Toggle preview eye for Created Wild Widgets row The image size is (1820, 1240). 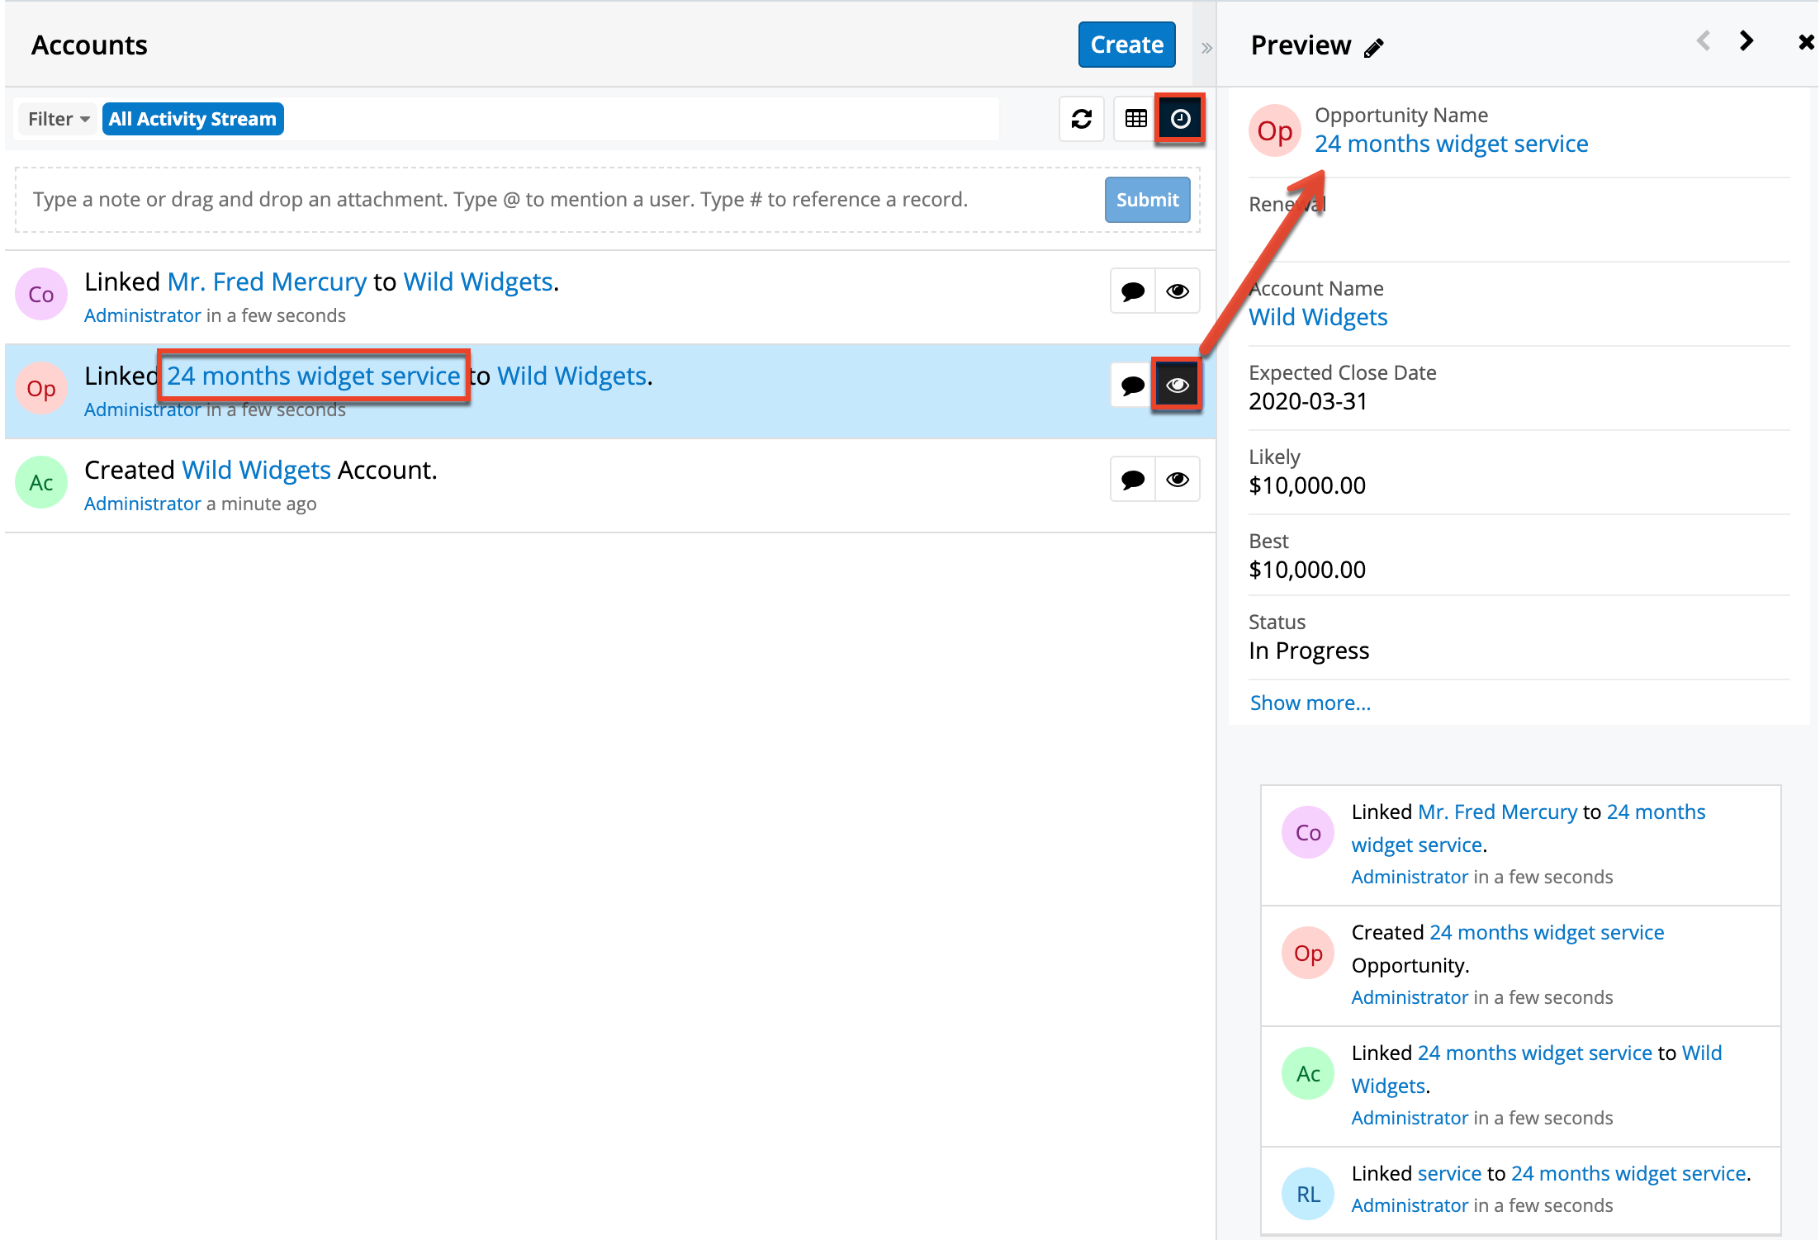(1178, 479)
